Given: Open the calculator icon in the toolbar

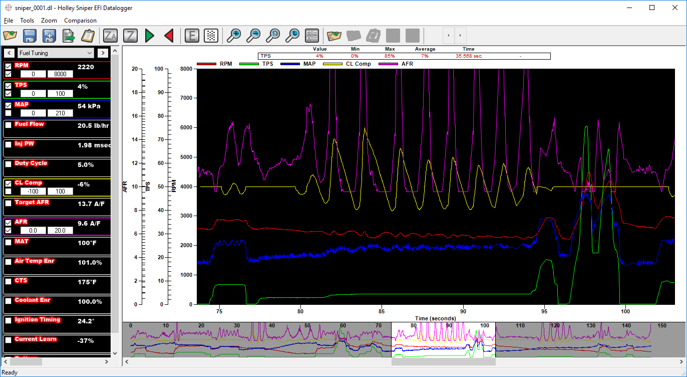Looking at the screenshot, I should tap(312, 36).
